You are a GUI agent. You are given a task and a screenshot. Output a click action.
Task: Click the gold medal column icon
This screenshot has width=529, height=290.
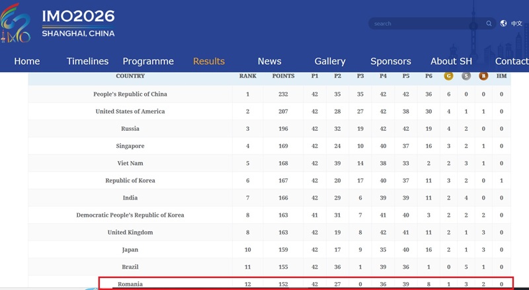448,76
